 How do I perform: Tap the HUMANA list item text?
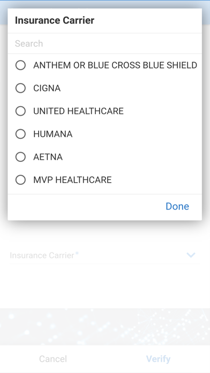click(x=53, y=134)
